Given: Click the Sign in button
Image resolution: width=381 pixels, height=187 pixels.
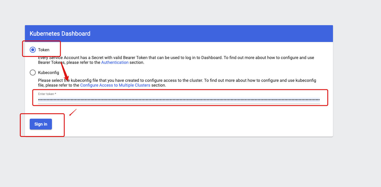Looking at the screenshot, I should point(41,124).
